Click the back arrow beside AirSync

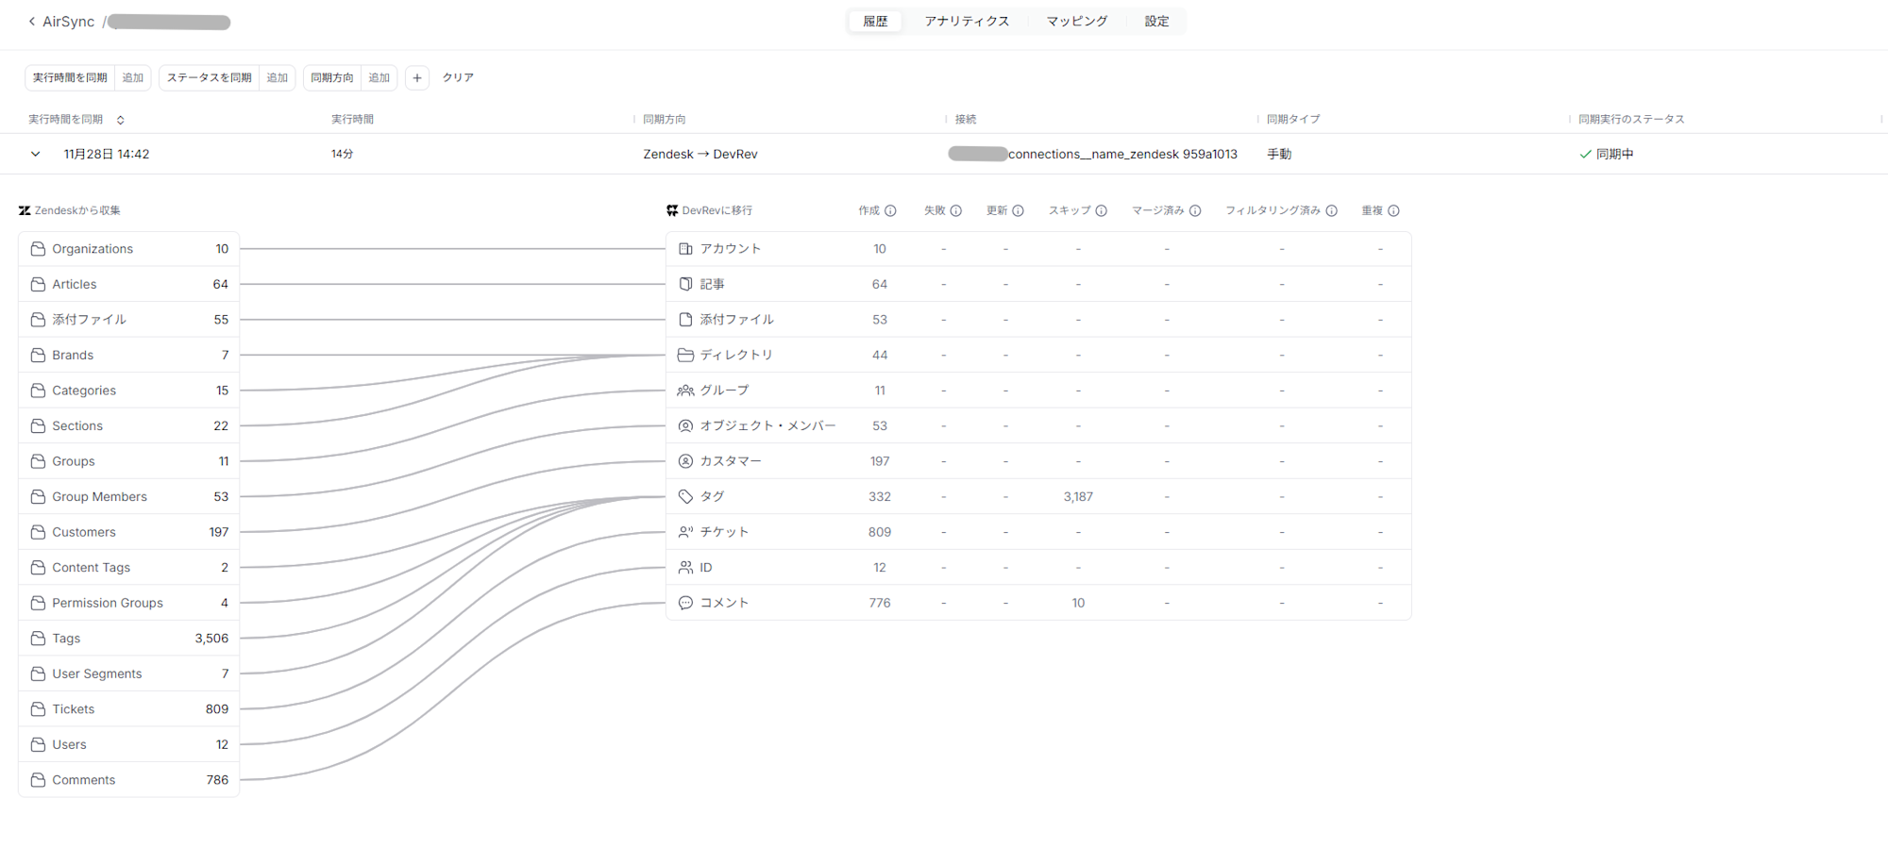coord(31,22)
